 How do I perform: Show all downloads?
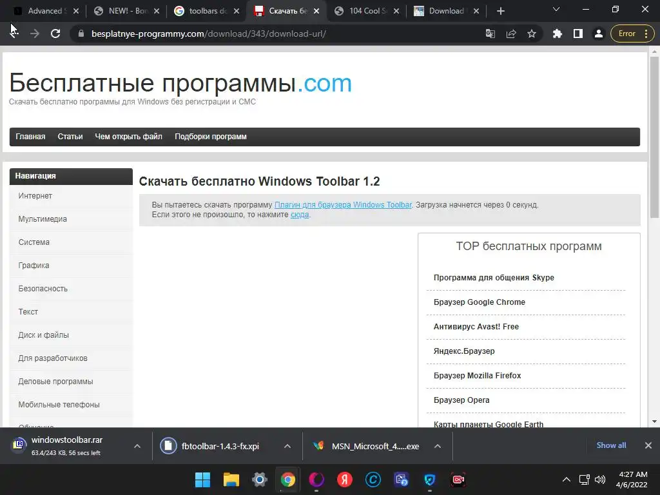[x=611, y=445]
